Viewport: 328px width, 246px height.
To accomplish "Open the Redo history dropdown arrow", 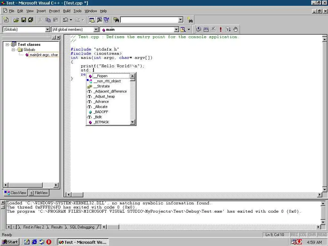I will tap(83, 20).
